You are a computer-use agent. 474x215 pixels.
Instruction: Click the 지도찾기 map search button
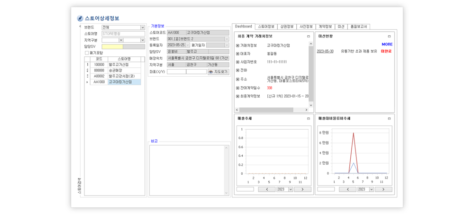point(218,72)
